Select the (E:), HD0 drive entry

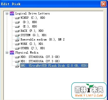(30, 26)
